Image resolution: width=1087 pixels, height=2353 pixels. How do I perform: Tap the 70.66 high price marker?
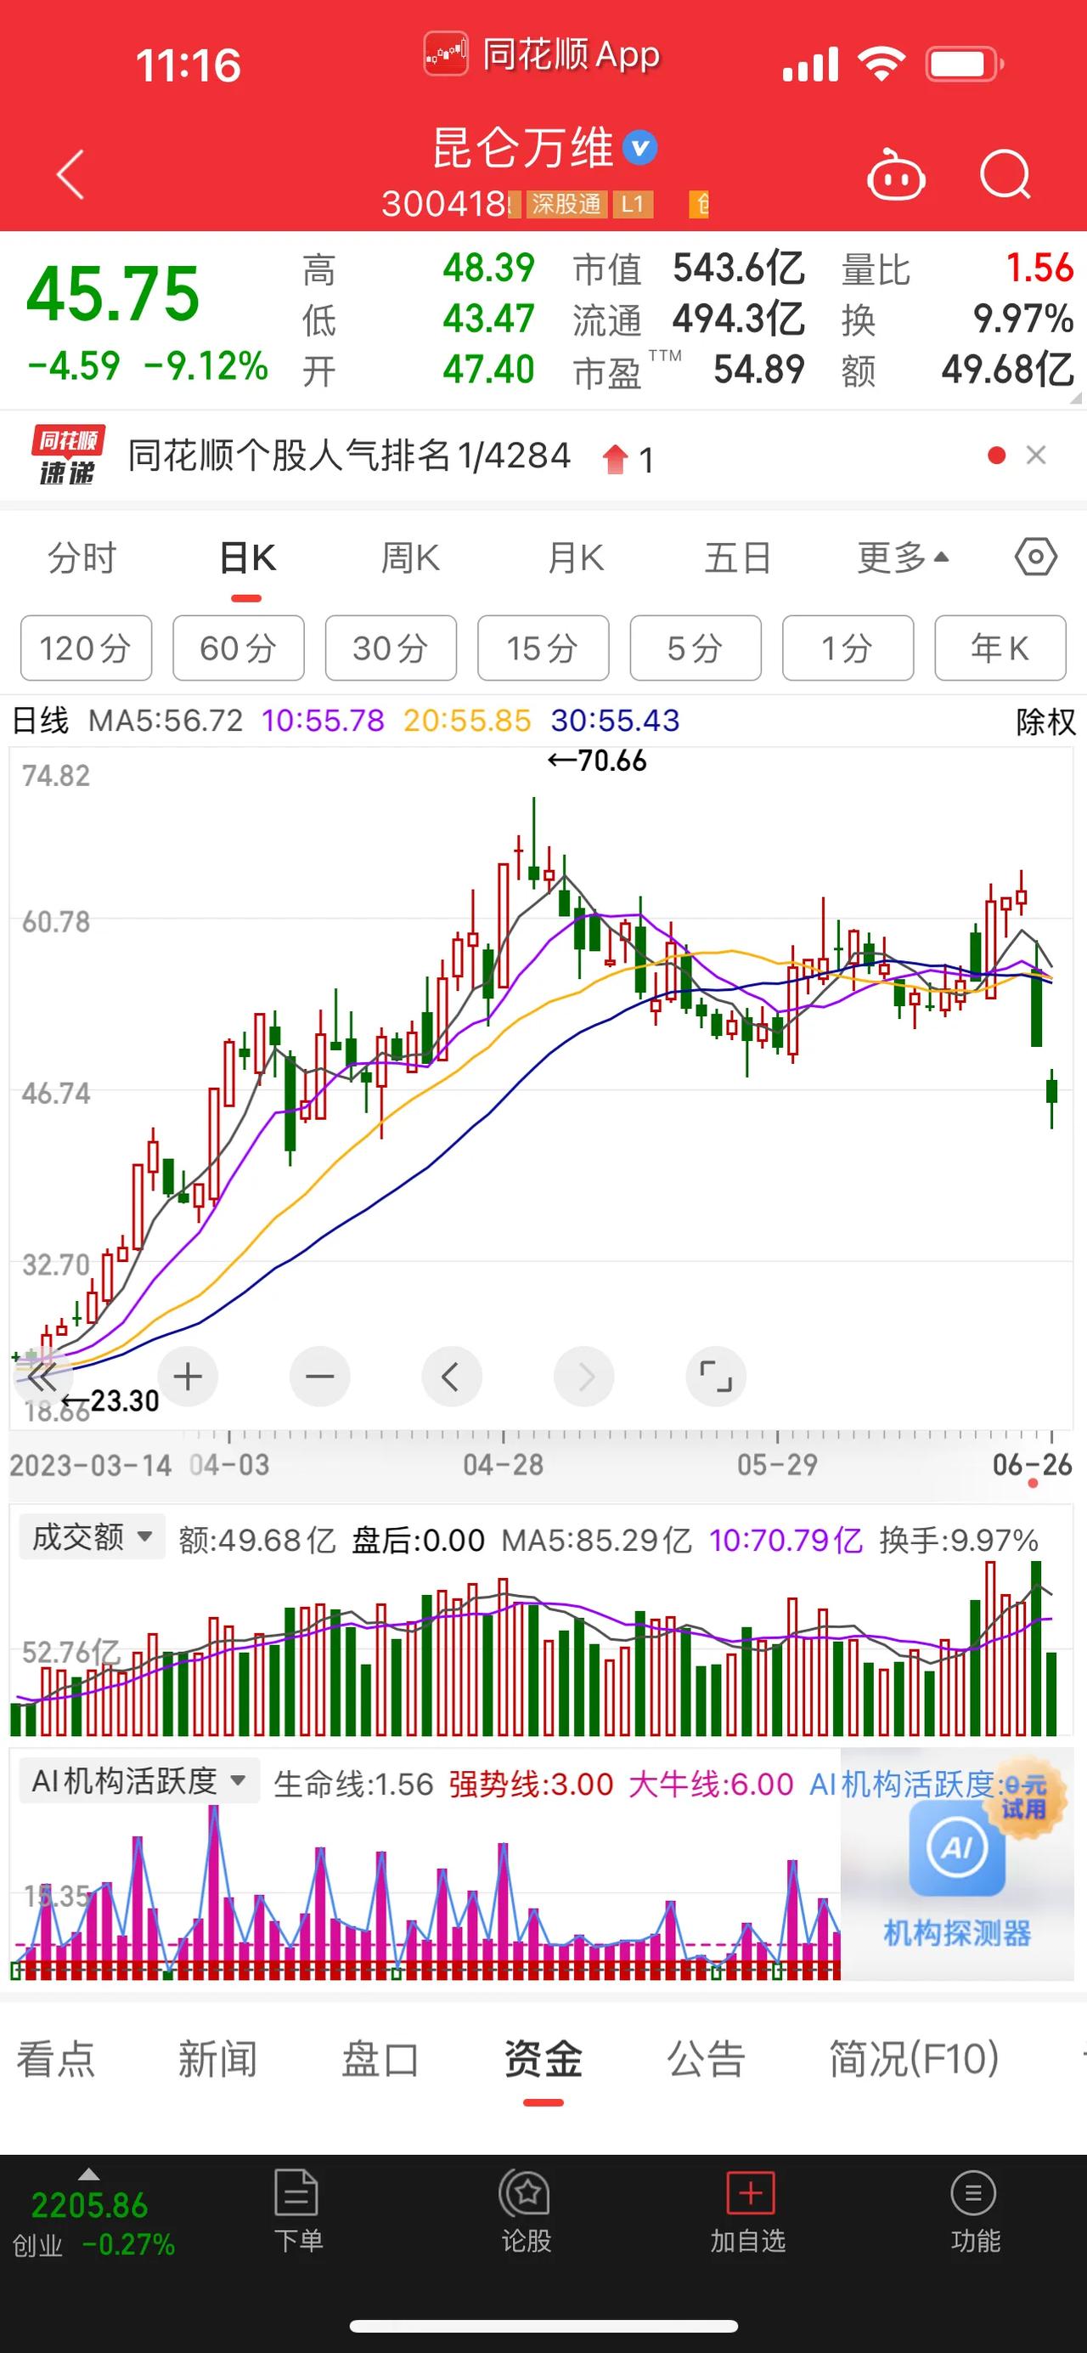pyautogui.click(x=597, y=760)
